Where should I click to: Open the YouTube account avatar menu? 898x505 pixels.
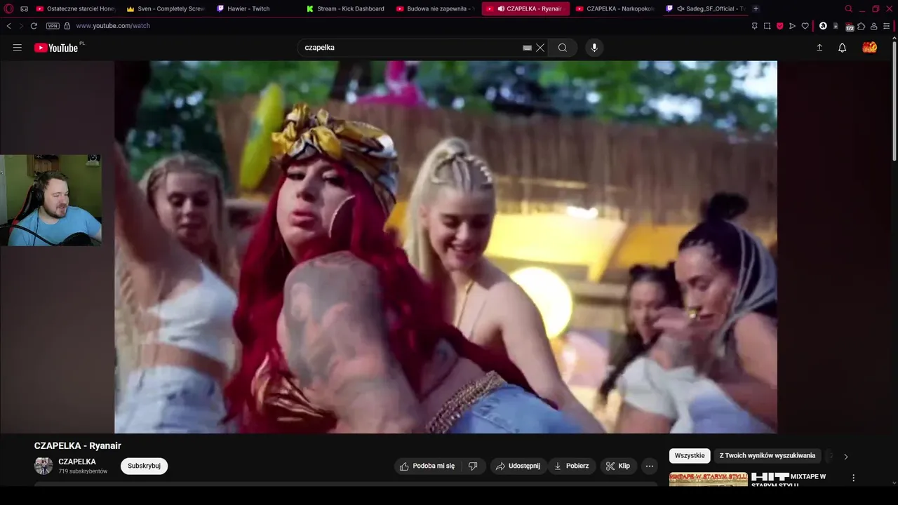point(870,48)
